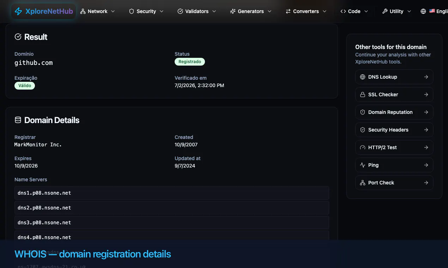
Task: Open the Domain Reputation tool
Action: 394,112
